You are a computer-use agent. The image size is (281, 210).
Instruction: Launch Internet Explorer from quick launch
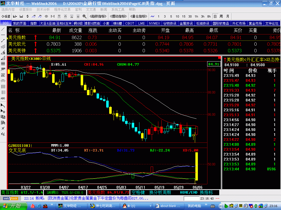tap(39, 206)
